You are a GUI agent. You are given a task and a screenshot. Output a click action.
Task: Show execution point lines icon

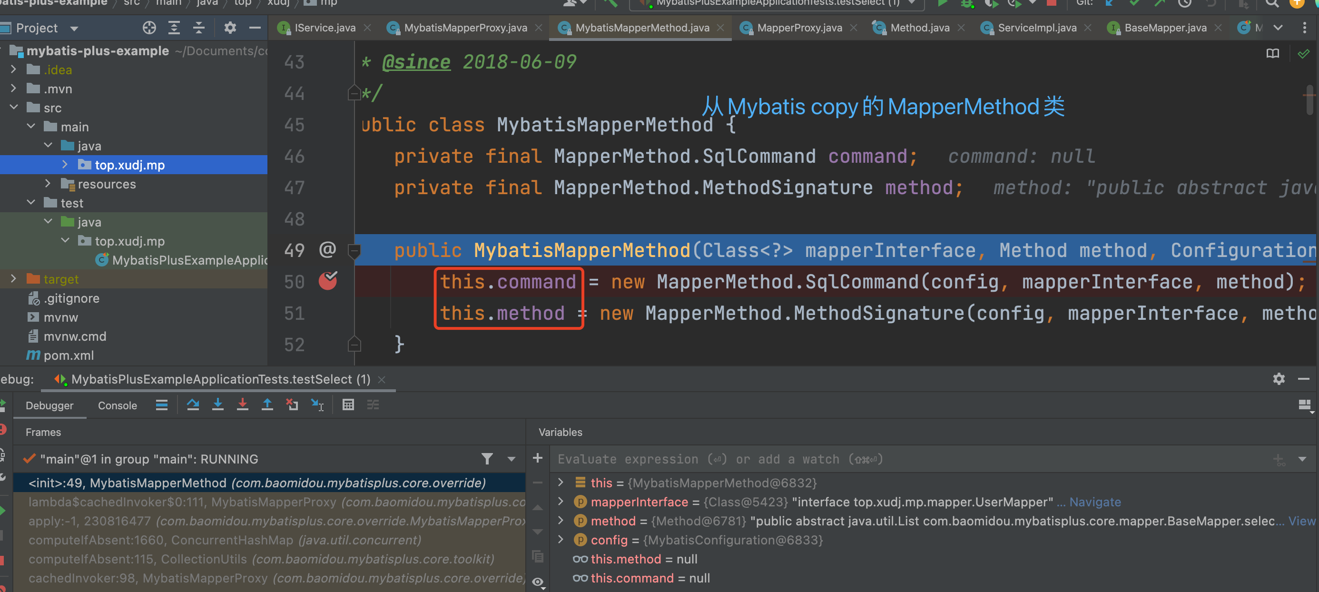pos(162,405)
